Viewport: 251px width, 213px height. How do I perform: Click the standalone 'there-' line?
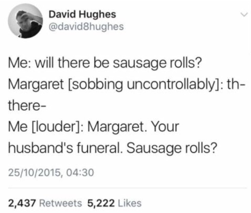[x=27, y=105]
